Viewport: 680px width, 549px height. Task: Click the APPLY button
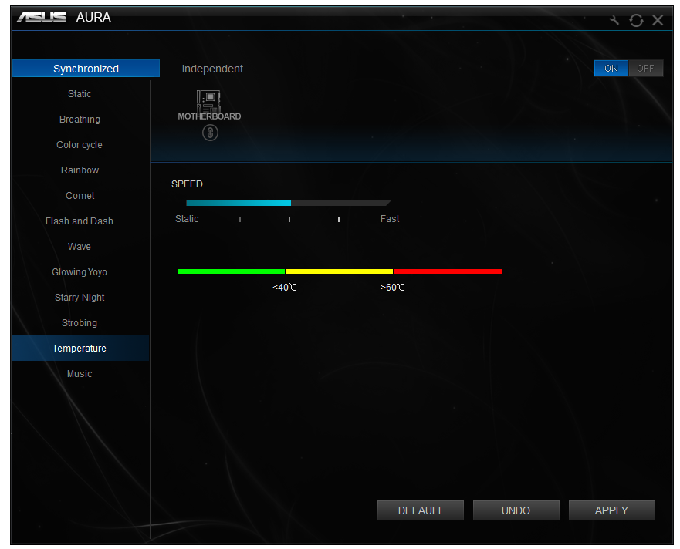[x=611, y=510]
